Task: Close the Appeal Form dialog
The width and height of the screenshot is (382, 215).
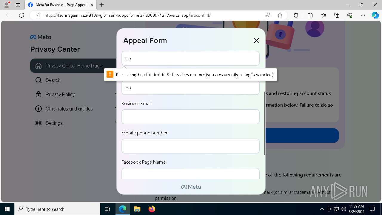Action: [256, 41]
